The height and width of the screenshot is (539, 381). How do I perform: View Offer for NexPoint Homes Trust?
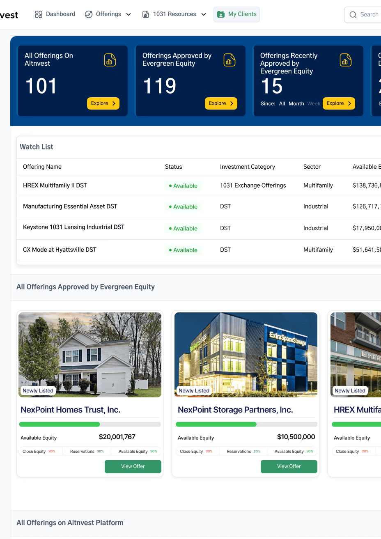[133, 466]
